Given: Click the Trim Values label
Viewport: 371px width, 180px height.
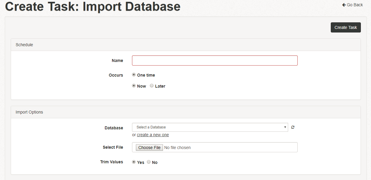Looking at the screenshot, I should pyautogui.click(x=112, y=162).
